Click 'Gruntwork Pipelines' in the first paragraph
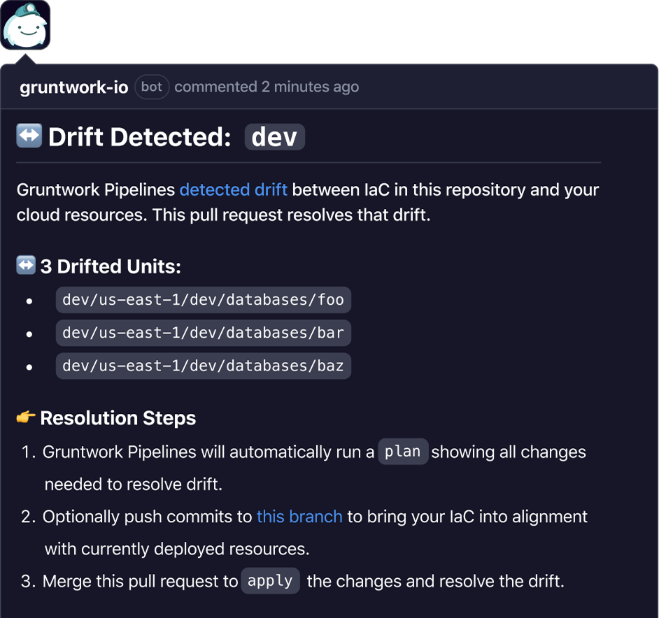Image resolution: width=659 pixels, height=618 pixels. pyautogui.click(x=96, y=190)
